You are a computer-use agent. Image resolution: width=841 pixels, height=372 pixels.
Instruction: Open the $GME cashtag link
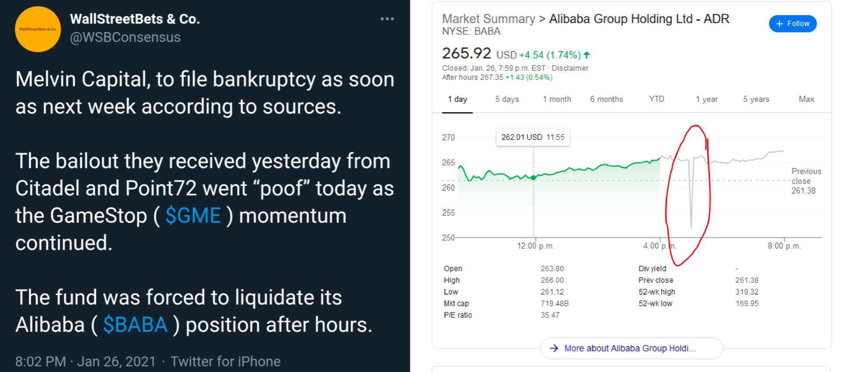193,216
